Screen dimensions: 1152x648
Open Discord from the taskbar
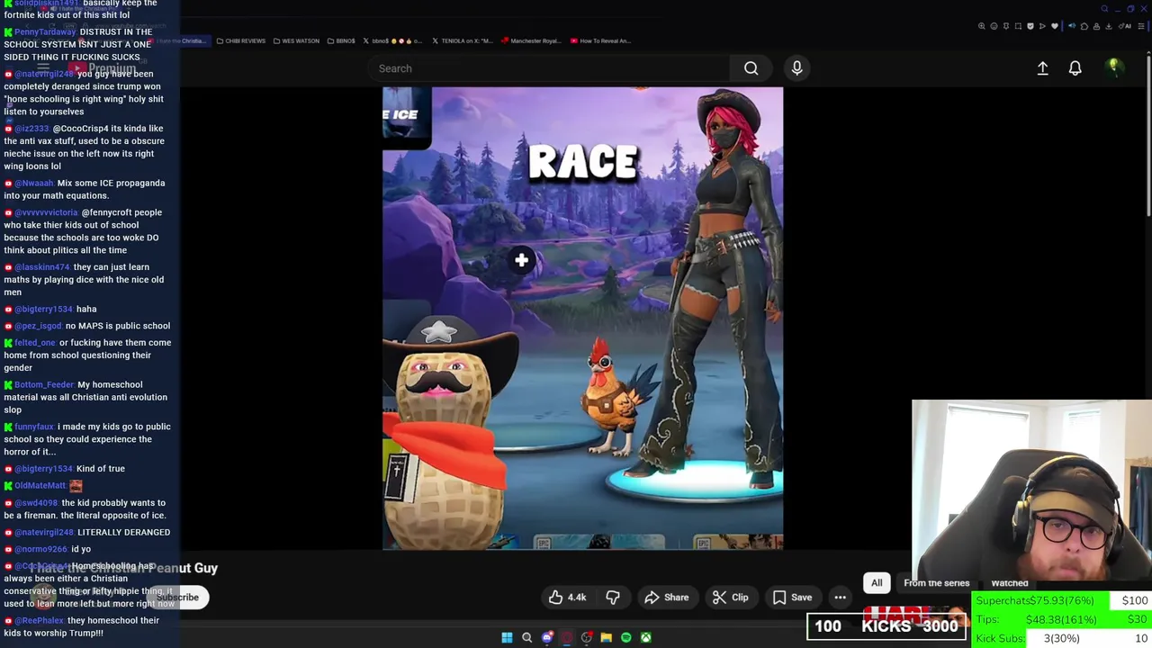pyautogui.click(x=546, y=637)
